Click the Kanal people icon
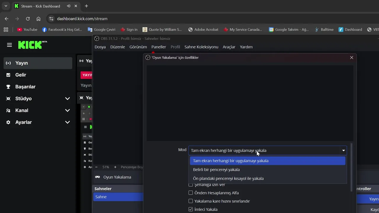Viewport: 379px width, 213px height. pyautogui.click(x=8, y=110)
